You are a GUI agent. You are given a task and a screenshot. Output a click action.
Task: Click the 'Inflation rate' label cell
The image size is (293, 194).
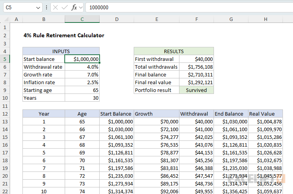click(44, 82)
